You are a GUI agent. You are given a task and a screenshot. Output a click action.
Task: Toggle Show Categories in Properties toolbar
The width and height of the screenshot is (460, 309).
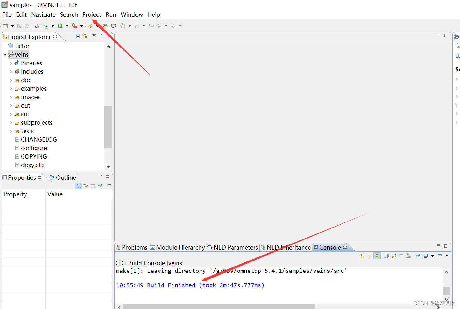pos(79,186)
